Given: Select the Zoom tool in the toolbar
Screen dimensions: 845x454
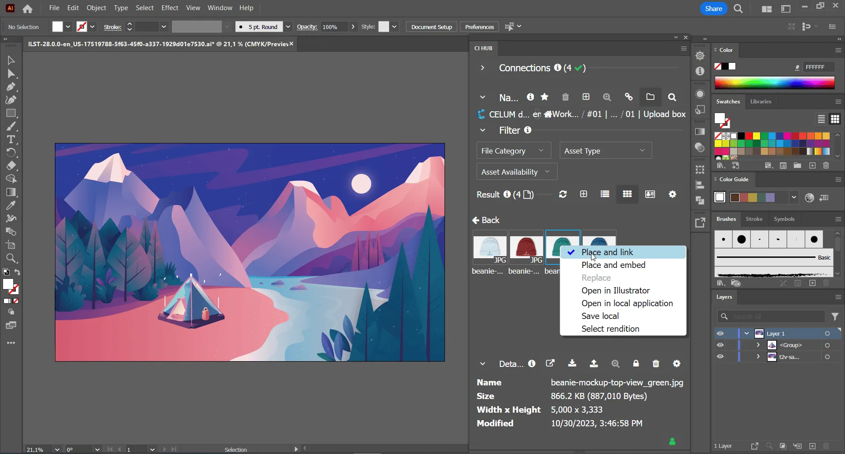Looking at the screenshot, I should [x=11, y=259].
